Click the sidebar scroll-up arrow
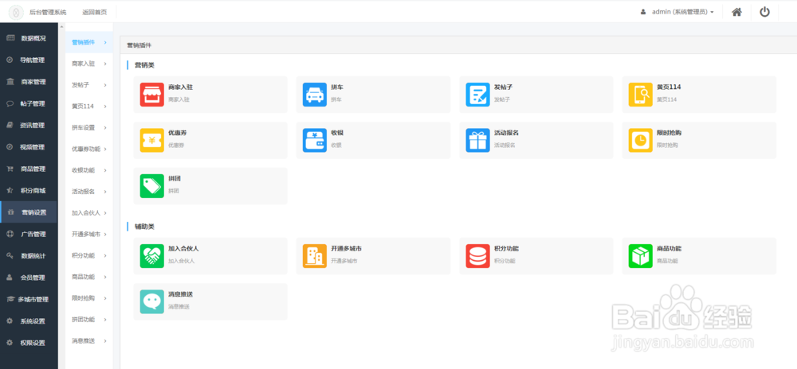797x369 pixels. point(61,26)
